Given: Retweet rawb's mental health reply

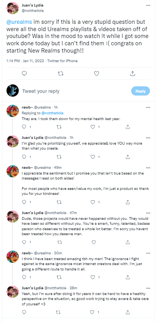Looking at the screenshot, I should click(x=59, y=127).
